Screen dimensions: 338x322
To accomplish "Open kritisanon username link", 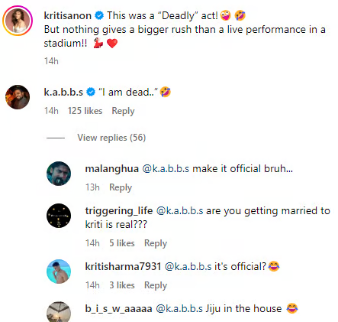I will (68, 15).
